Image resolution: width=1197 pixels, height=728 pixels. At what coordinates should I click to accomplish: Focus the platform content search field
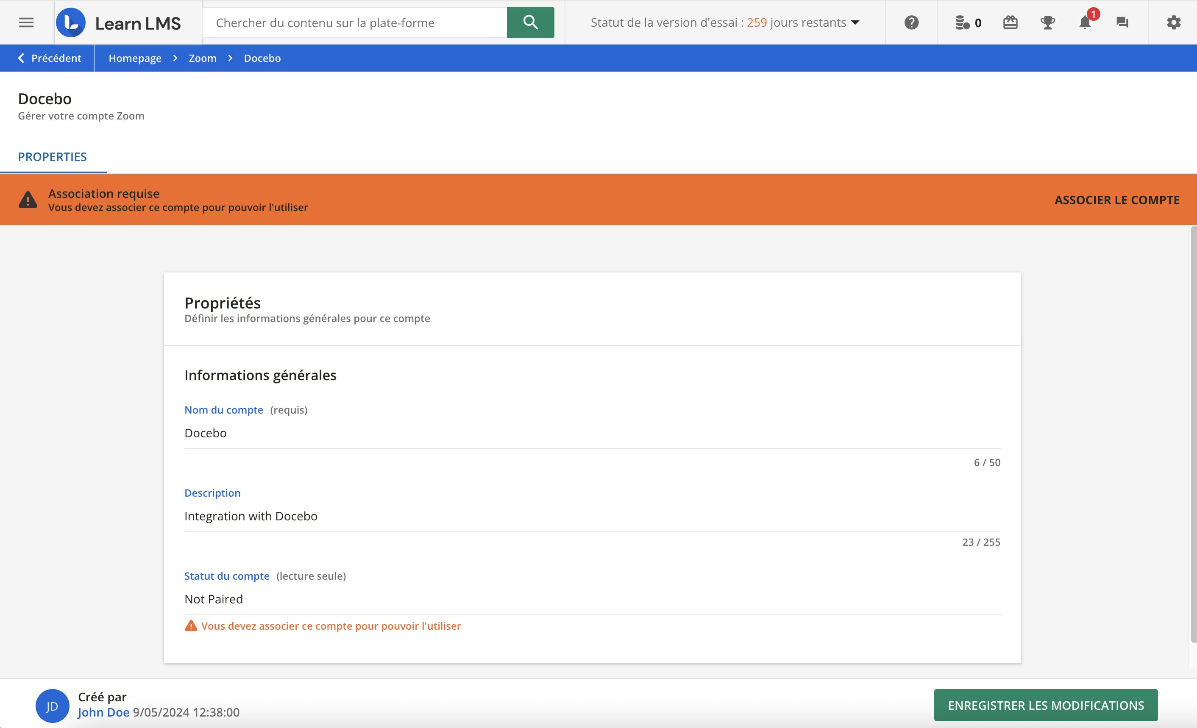pos(355,22)
